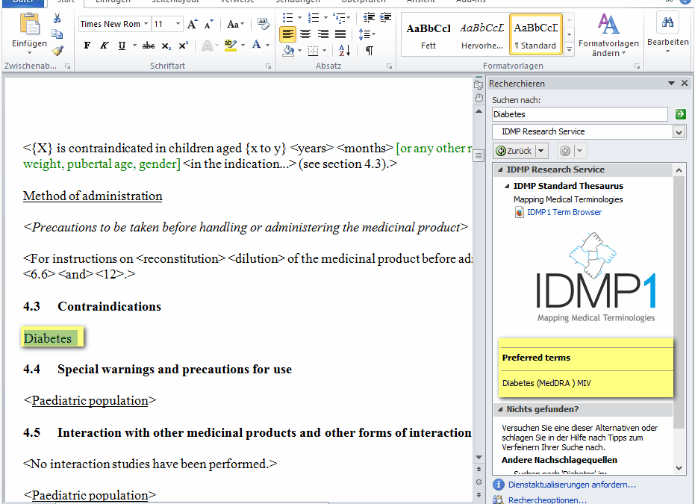Click the cut scissors icon
Viewport: 695px width, 504px height.
[57, 18]
